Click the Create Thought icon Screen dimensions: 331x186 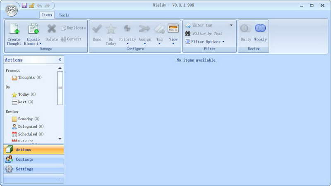coord(14,29)
